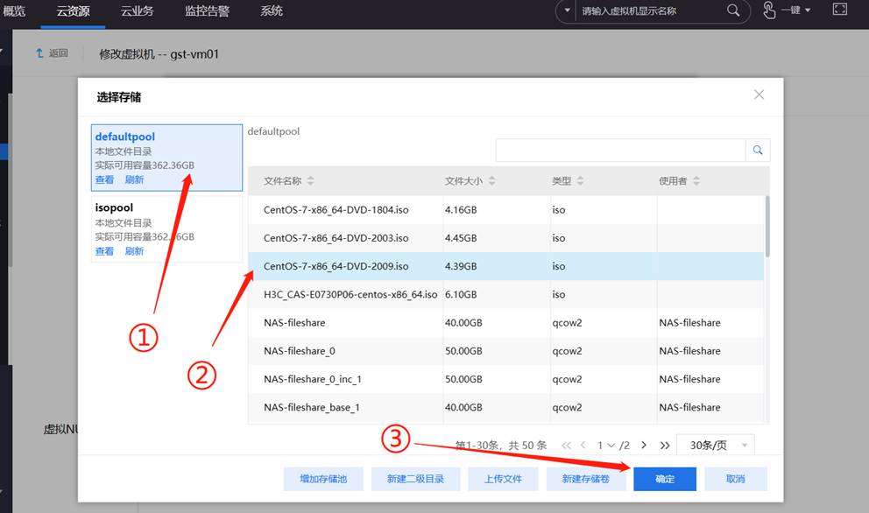The height and width of the screenshot is (513, 869).
Task: Go to next page arrow in pagination
Action: 644,446
